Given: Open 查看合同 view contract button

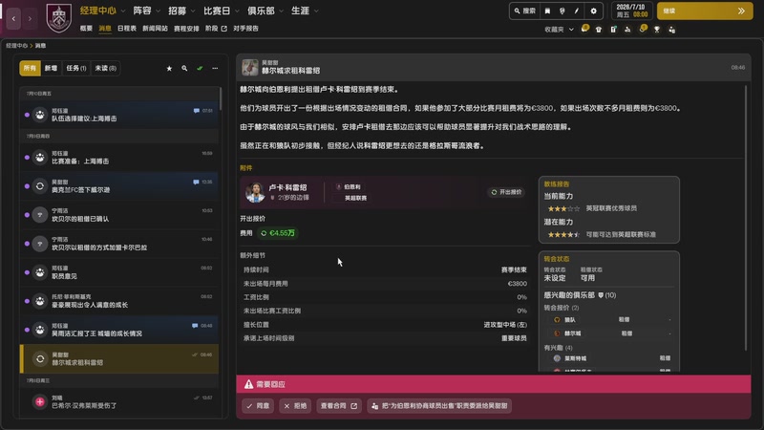Looking at the screenshot, I should point(339,405).
